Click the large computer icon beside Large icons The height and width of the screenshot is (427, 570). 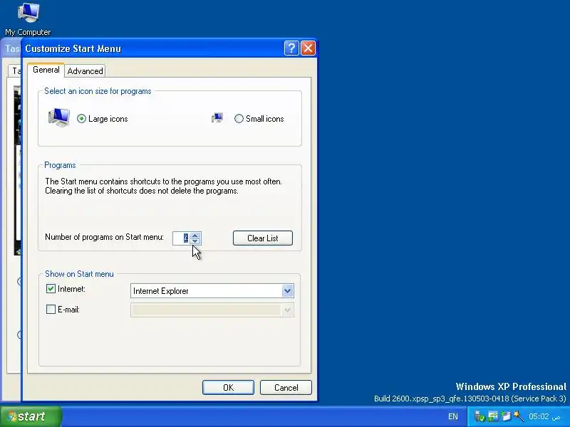59,117
